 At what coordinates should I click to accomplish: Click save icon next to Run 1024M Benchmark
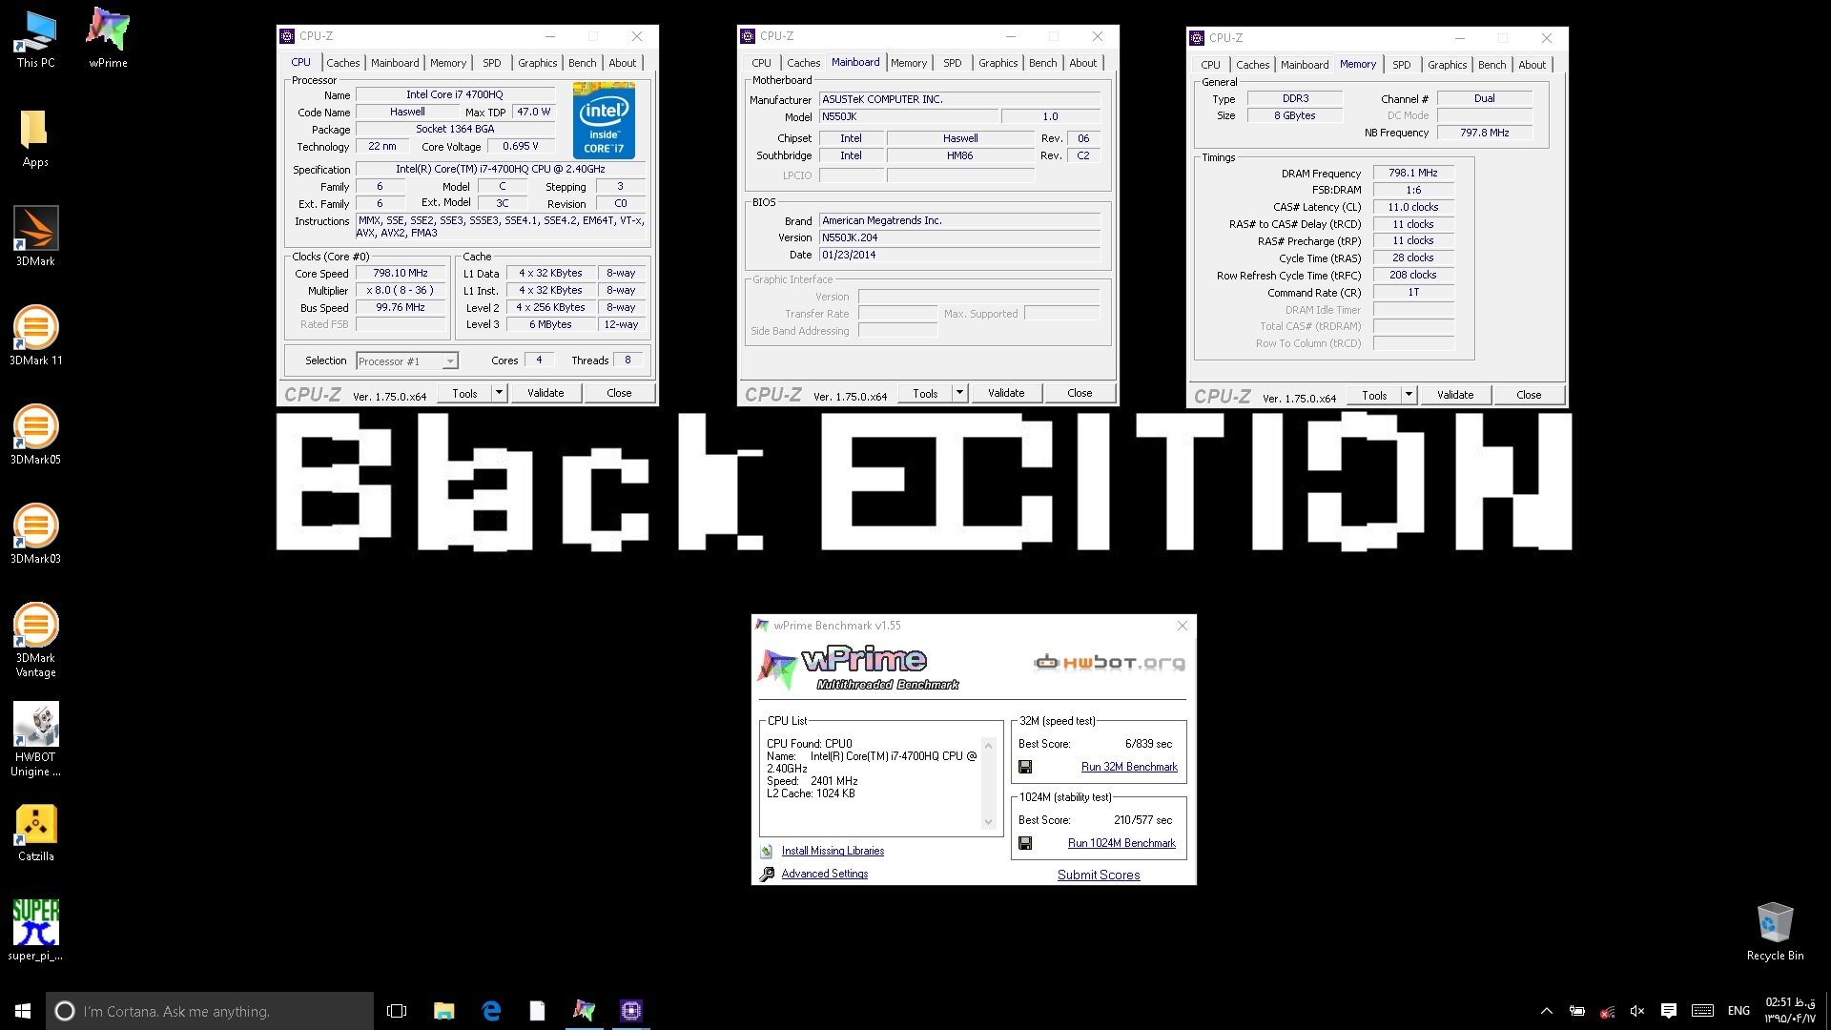click(1025, 843)
